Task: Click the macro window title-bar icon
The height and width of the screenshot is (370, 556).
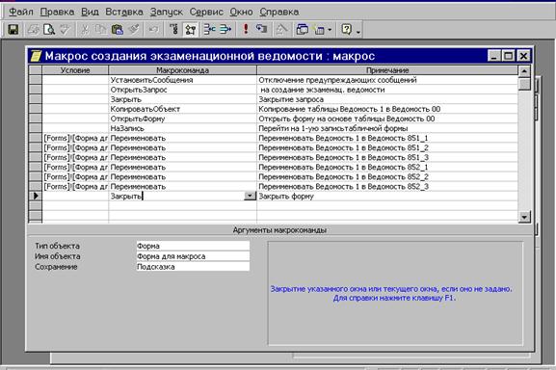Action: click(36, 56)
